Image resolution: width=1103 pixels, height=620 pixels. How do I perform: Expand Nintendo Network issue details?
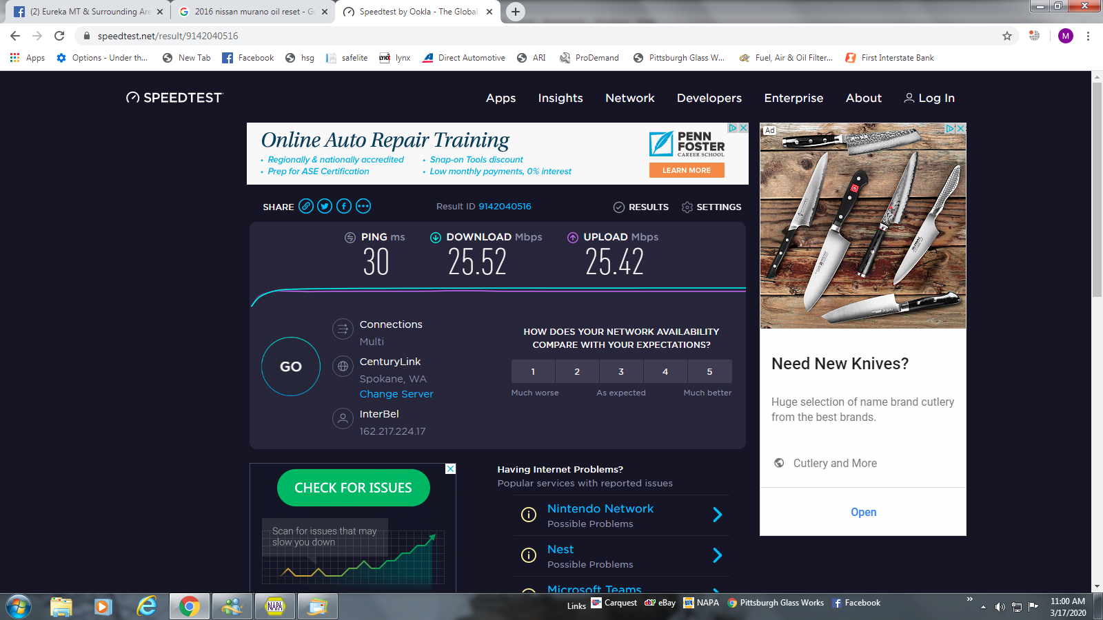coord(717,515)
